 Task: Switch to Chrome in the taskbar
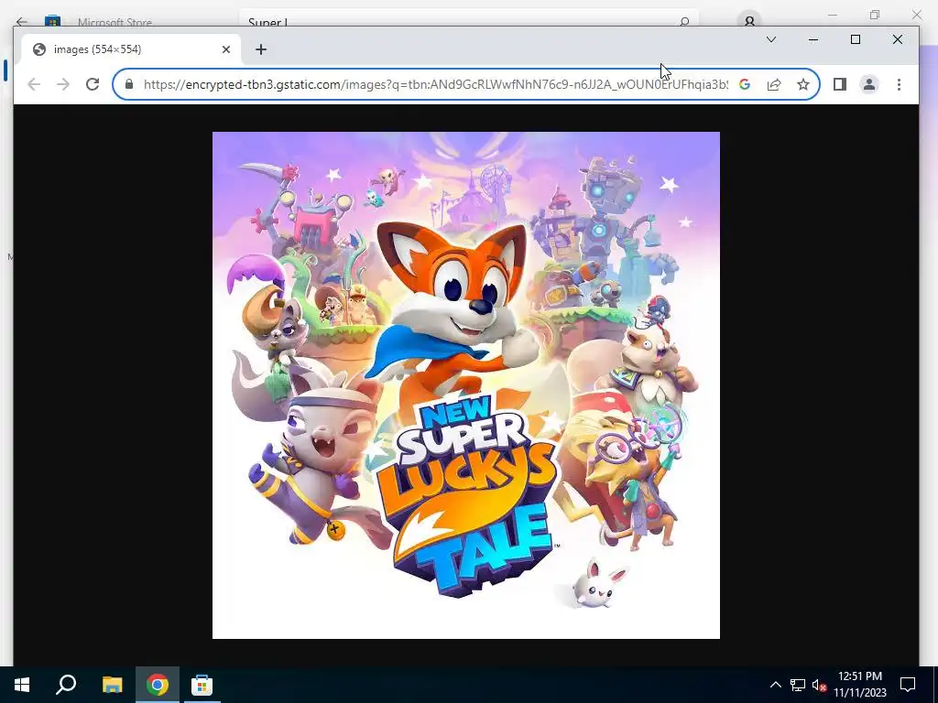coord(158,685)
